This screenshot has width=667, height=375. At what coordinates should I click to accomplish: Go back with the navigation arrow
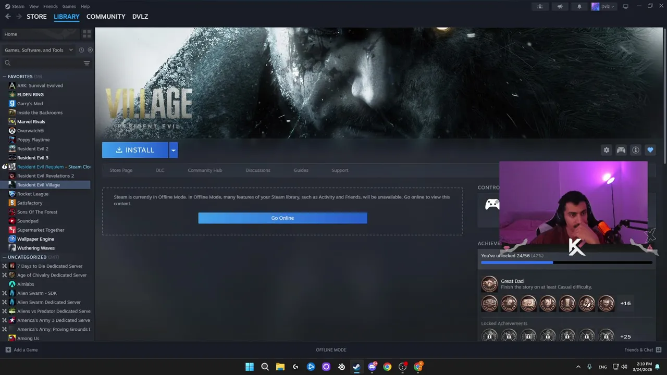coord(8,17)
